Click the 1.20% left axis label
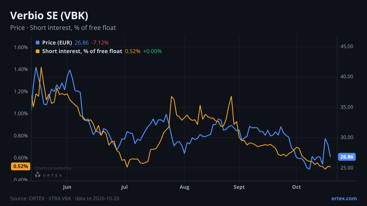 (21, 92)
